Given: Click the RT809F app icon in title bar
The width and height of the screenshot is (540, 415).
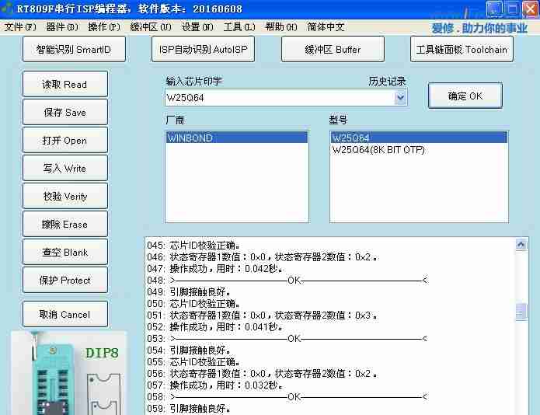Looking at the screenshot, I should (x=9, y=9).
